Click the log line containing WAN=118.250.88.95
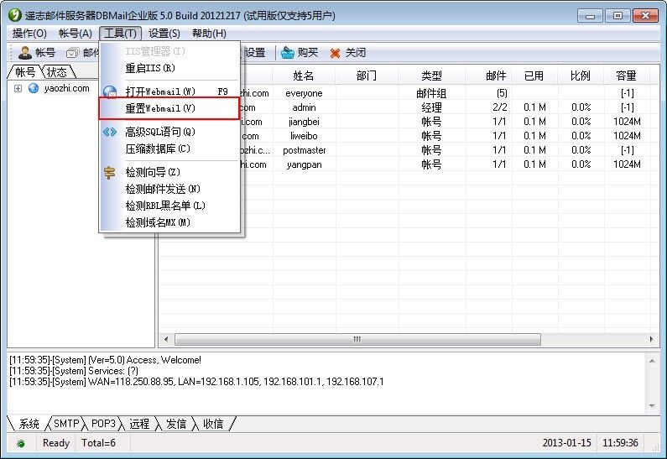667x459 pixels. 196,382
